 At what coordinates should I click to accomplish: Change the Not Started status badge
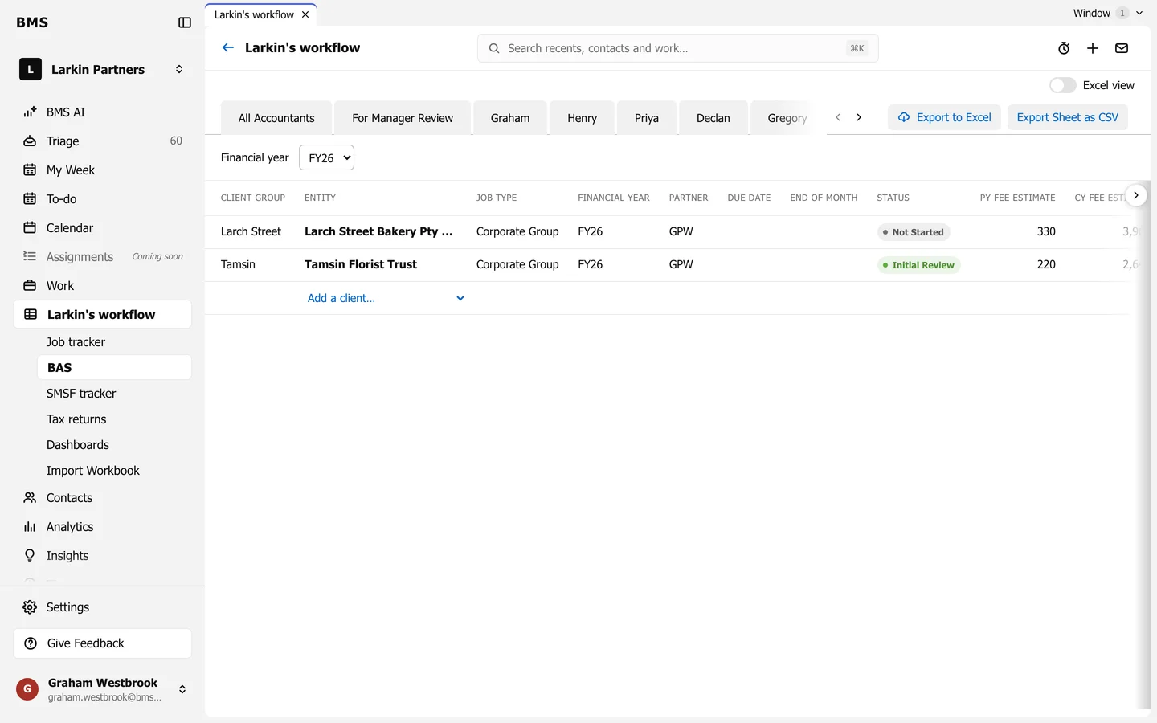click(914, 232)
